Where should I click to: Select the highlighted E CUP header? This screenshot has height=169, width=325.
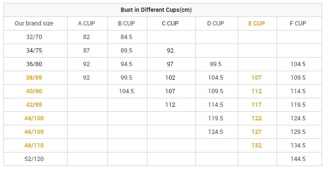pyautogui.click(x=257, y=23)
